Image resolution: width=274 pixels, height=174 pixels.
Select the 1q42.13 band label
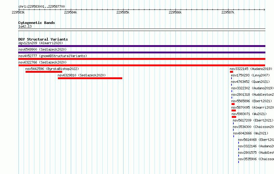(25, 26)
